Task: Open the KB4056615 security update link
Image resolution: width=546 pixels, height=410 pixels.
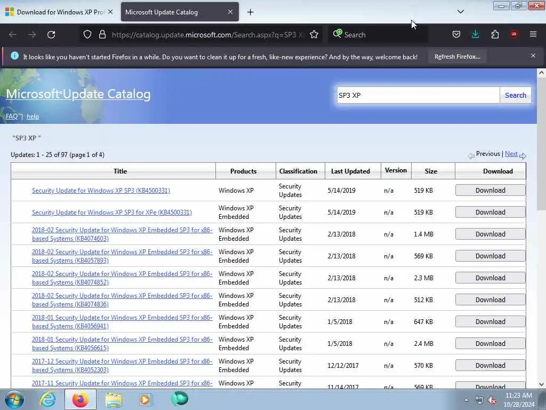Action: coord(122,344)
